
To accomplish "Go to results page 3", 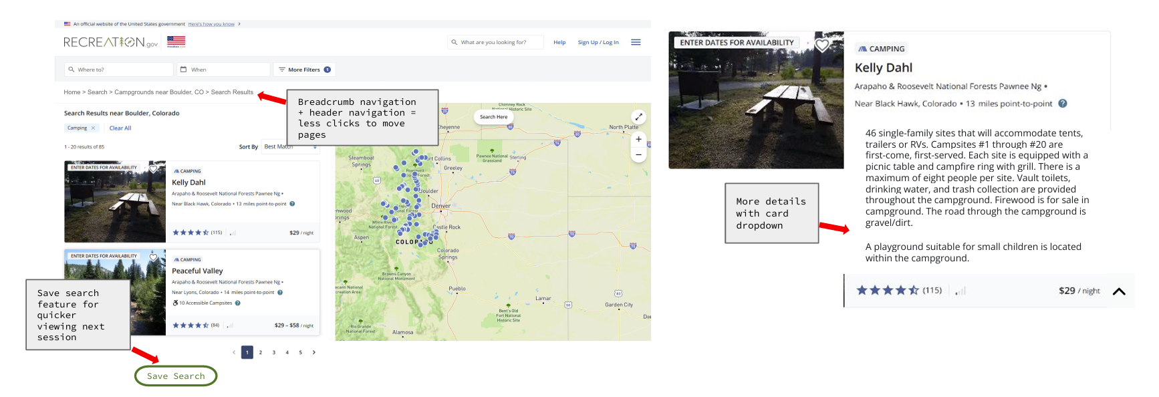I will pos(274,352).
